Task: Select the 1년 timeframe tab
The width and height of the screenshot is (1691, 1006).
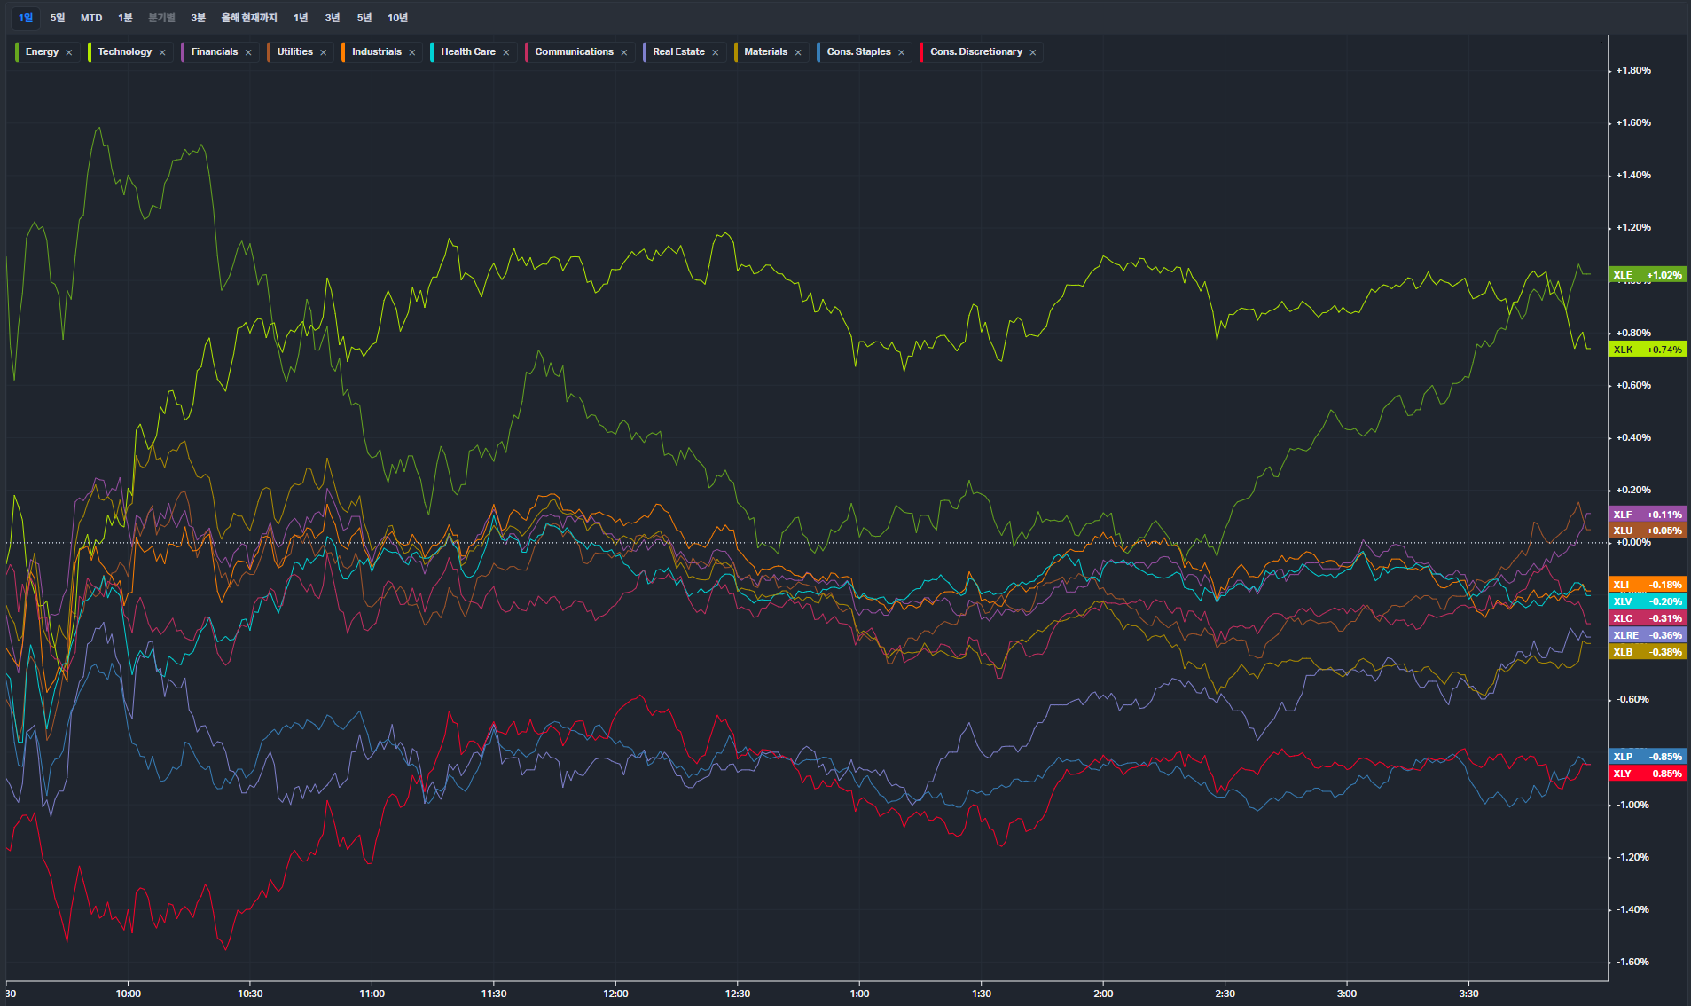Action: click(x=301, y=18)
